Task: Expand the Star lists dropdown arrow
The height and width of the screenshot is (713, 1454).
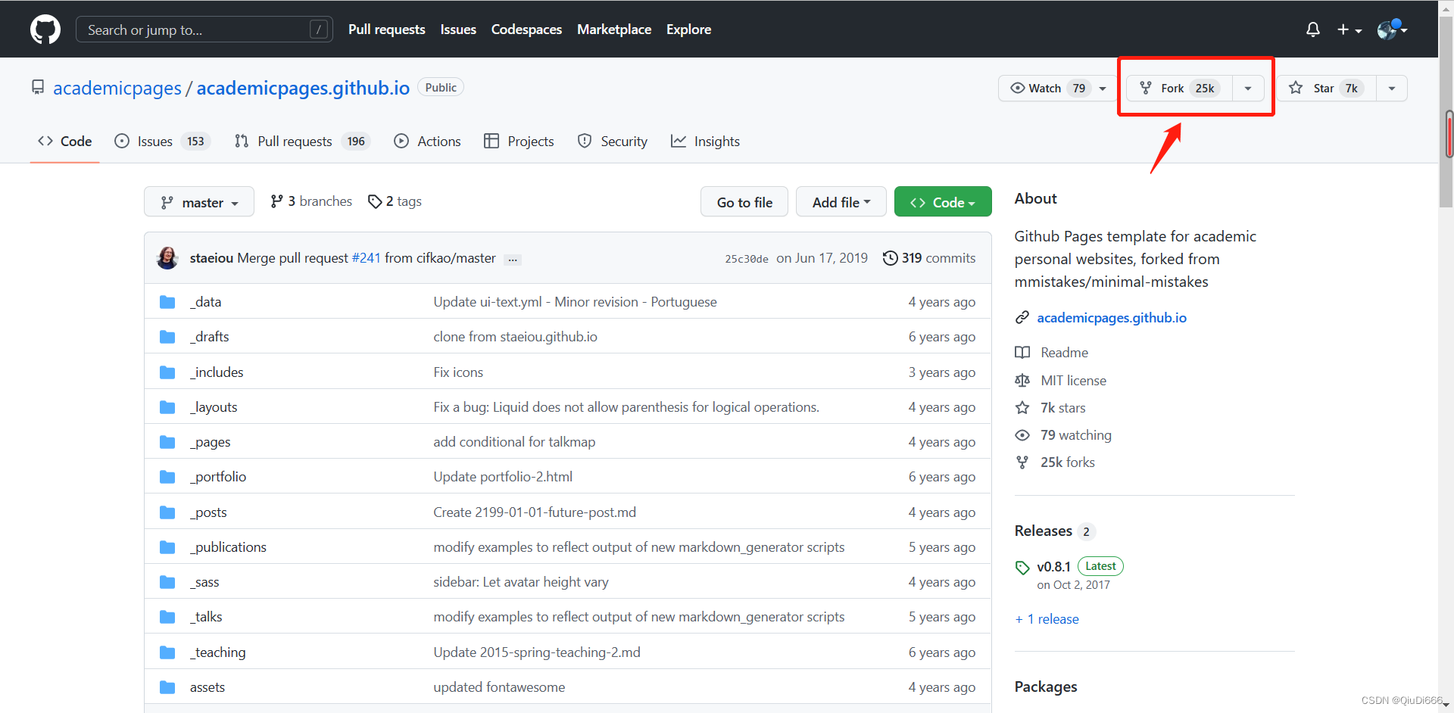Action: [x=1392, y=89]
